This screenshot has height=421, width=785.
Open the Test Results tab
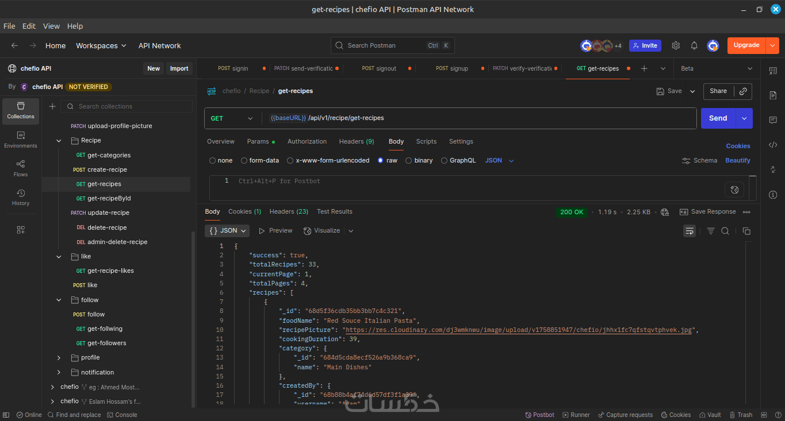click(335, 212)
